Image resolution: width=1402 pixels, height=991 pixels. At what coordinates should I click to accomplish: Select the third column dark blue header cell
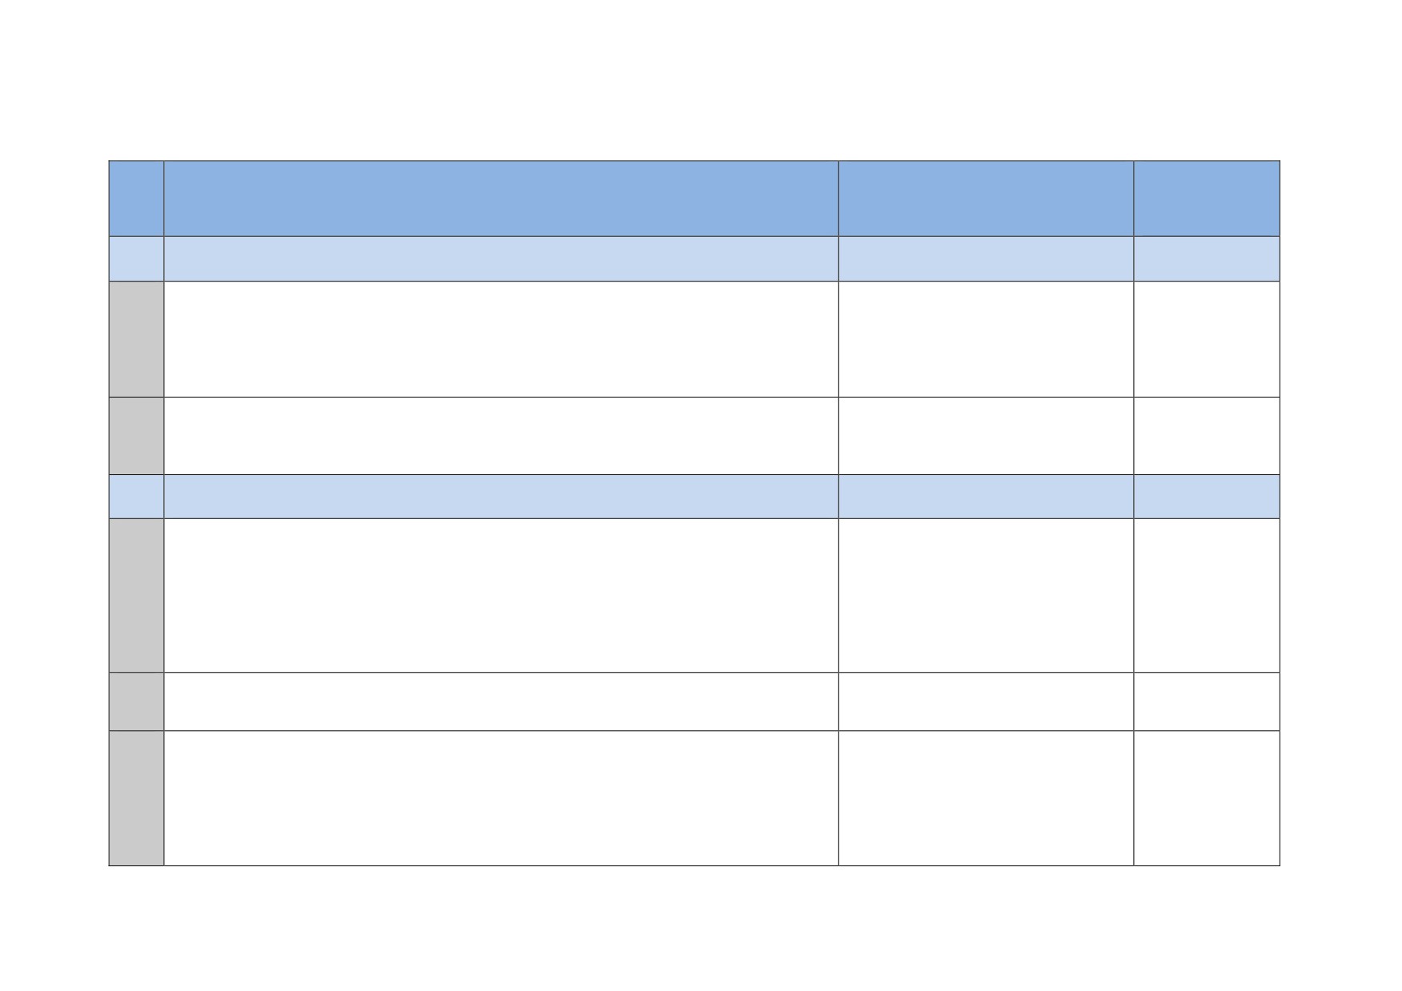[986, 198]
